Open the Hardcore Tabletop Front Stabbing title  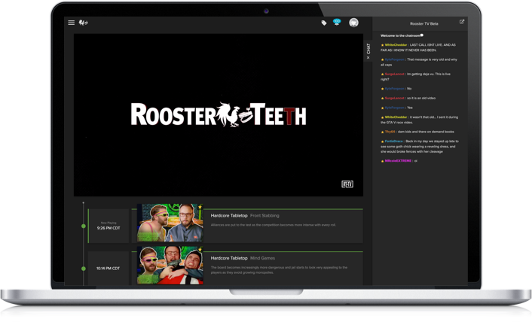(245, 216)
